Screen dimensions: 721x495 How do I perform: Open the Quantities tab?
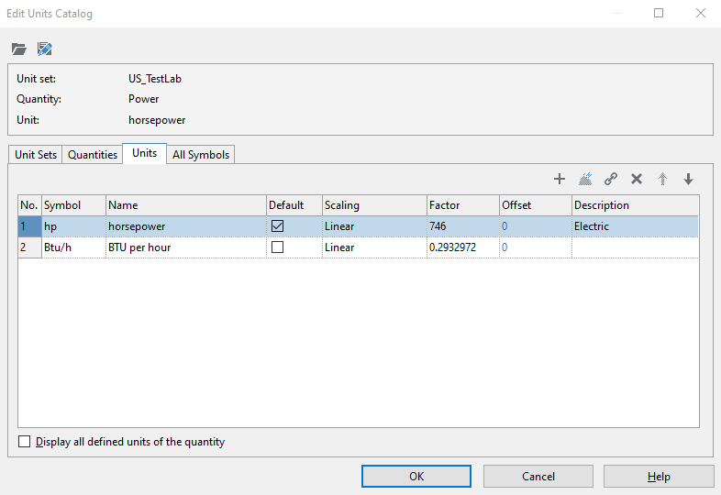point(93,155)
